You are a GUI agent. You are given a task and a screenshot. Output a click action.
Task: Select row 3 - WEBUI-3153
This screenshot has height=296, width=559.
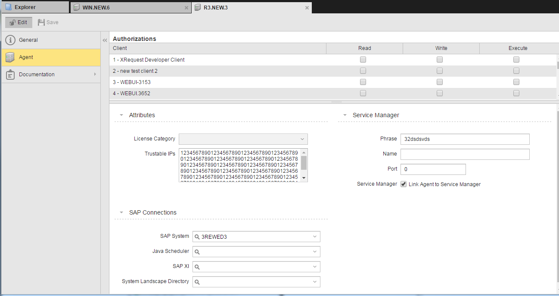tap(332, 82)
